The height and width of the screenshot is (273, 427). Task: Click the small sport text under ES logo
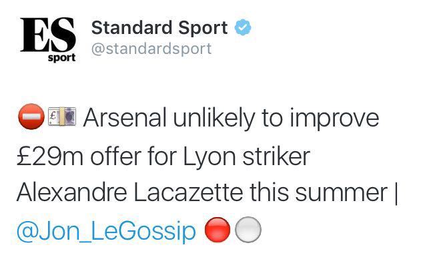click(x=62, y=58)
